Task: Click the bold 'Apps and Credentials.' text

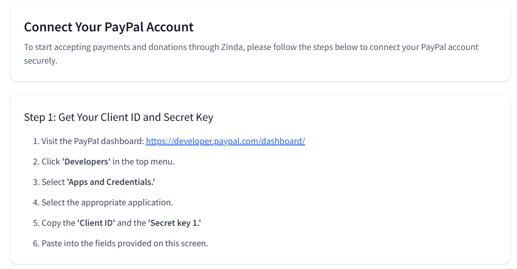Action: pos(111,182)
